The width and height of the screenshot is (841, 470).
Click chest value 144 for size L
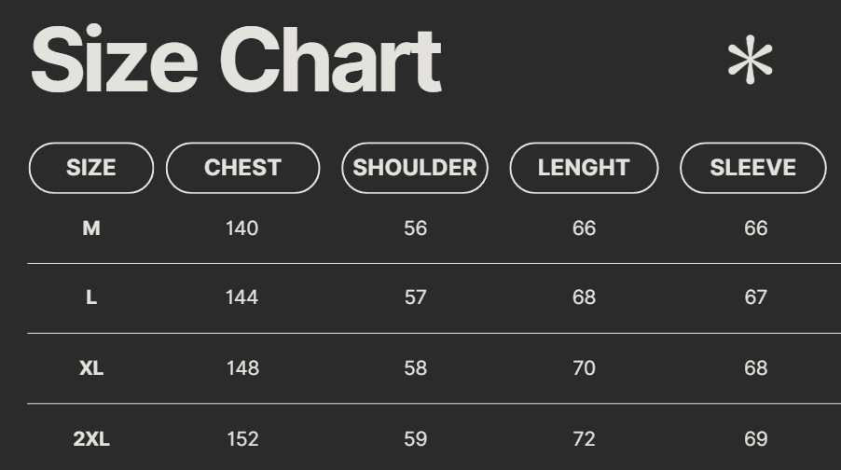coord(242,297)
